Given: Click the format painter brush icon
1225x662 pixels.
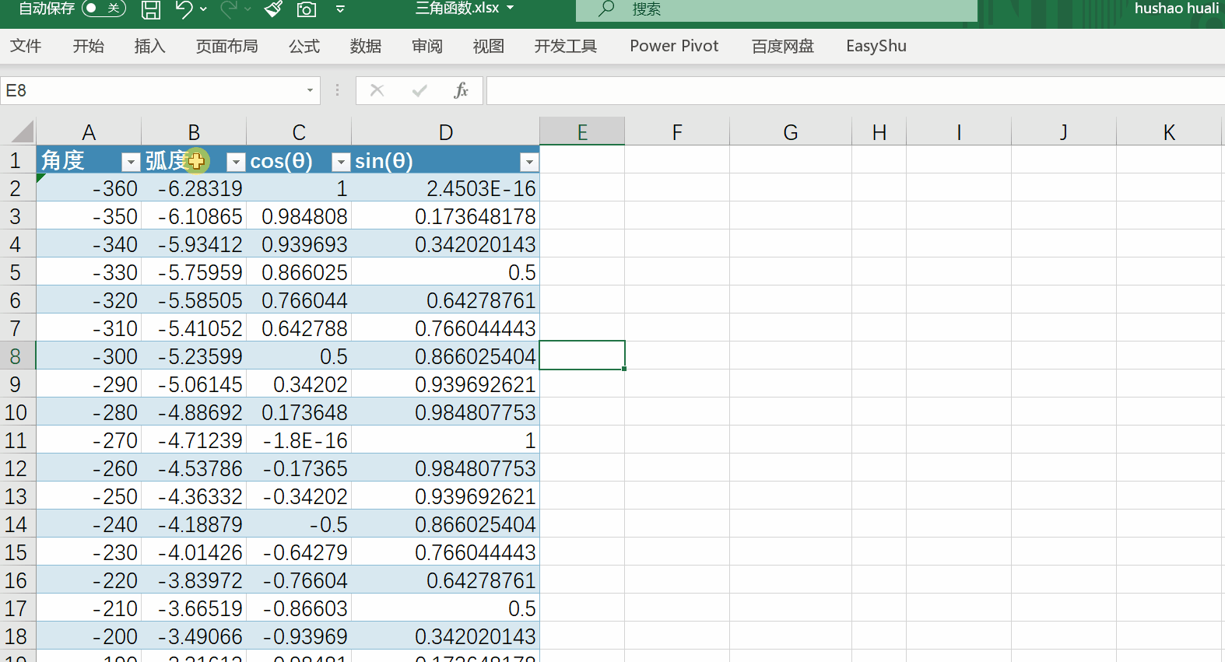Looking at the screenshot, I should pyautogui.click(x=273, y=9).
